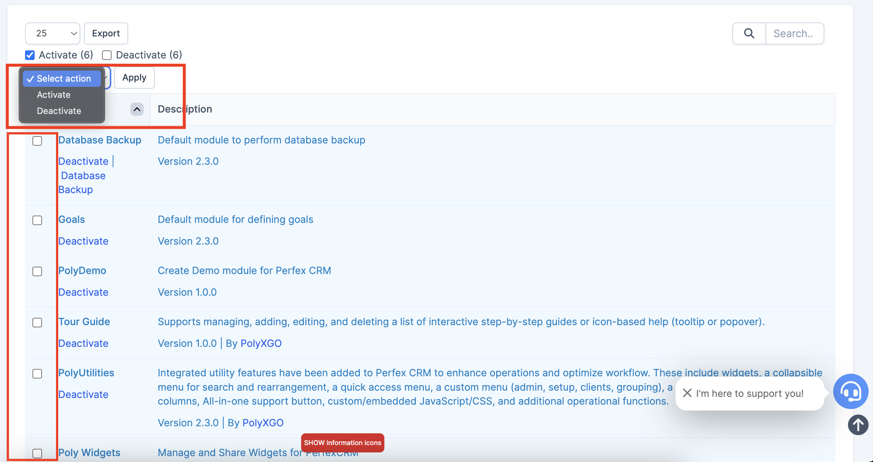Viewport: 873px width, 462px height.
Task: Choose Activate from the action dropdown
Action: pyautogui.click(x=54, y=95)
